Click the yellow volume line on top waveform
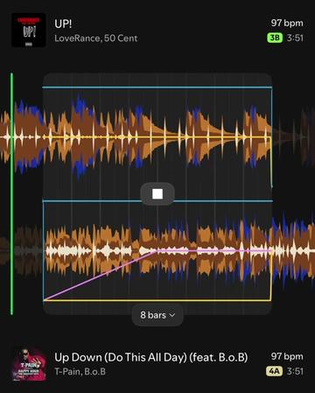The image size is (315, 393). (x=157, y=137)
